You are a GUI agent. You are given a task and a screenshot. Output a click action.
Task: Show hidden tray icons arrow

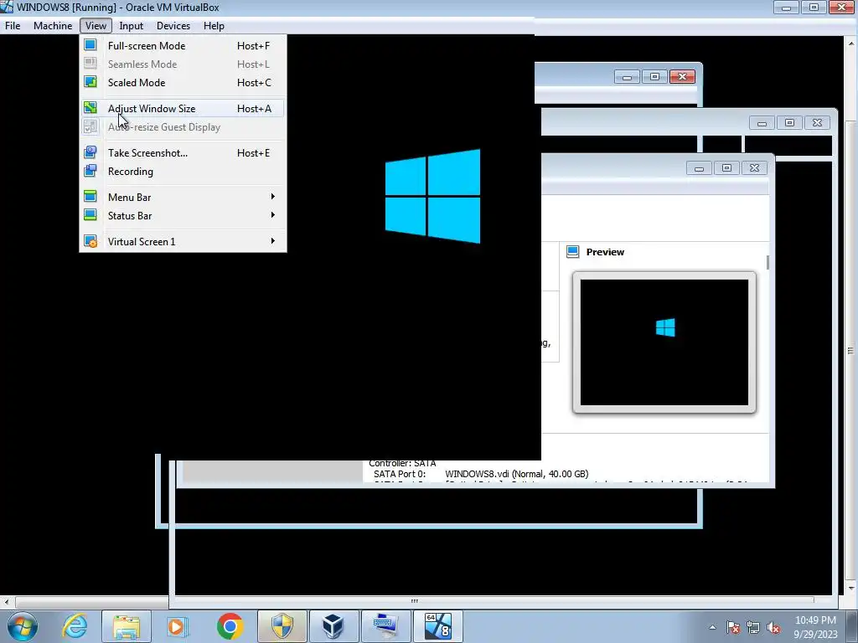click(712, 627)
